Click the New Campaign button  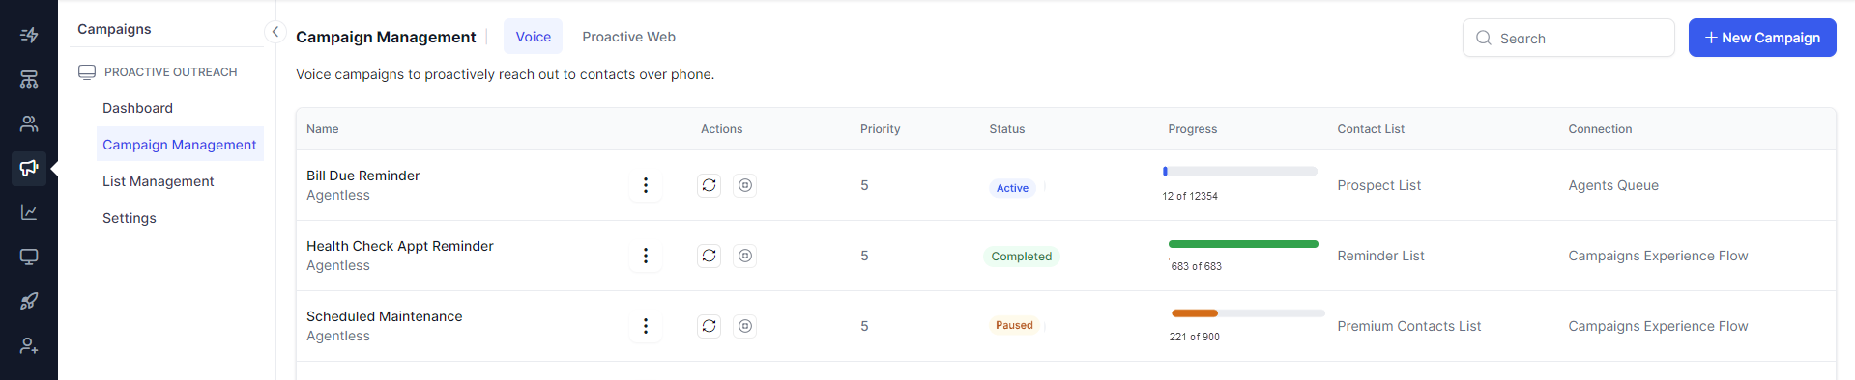tap(1762, 38)
